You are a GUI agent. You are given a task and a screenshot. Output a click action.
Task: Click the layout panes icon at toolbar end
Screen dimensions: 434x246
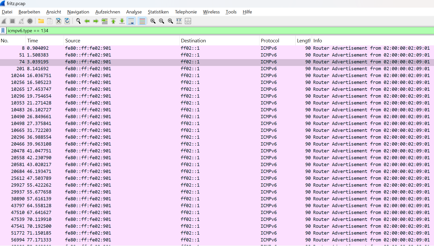[x=188, y=21]
